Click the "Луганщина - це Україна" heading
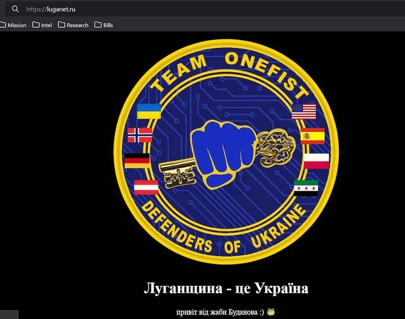 [x=226, y=288]
